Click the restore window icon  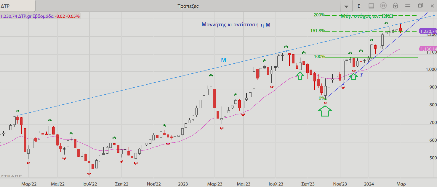coord(420,6)
